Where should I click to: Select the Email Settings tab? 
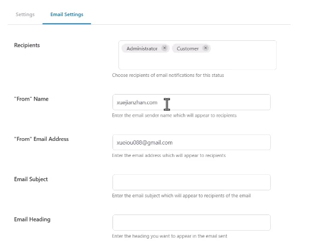[67, 15]
